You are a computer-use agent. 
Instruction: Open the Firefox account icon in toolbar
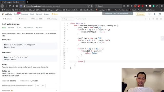click(x=131, y=6)
